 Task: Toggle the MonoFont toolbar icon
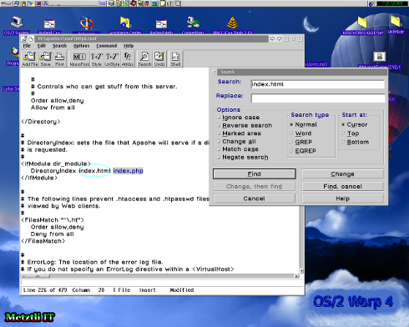79,58
